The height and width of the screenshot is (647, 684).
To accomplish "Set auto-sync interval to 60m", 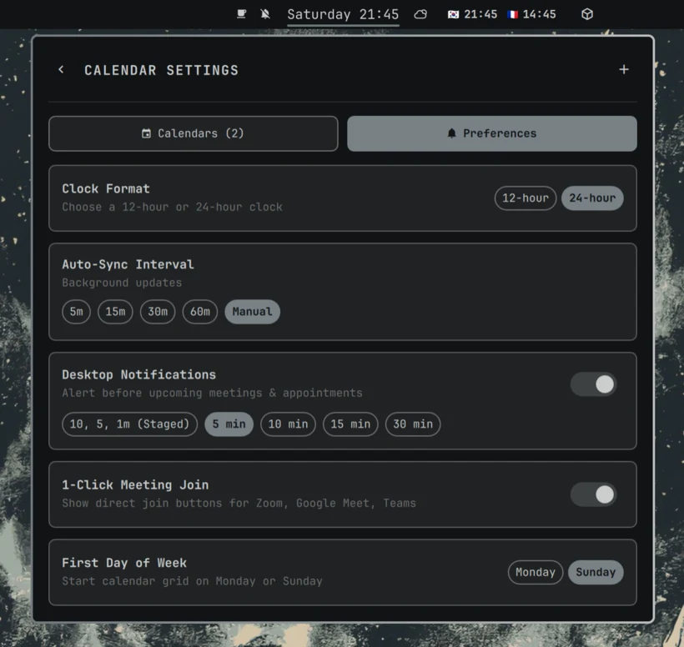I will tap(200, 312).
